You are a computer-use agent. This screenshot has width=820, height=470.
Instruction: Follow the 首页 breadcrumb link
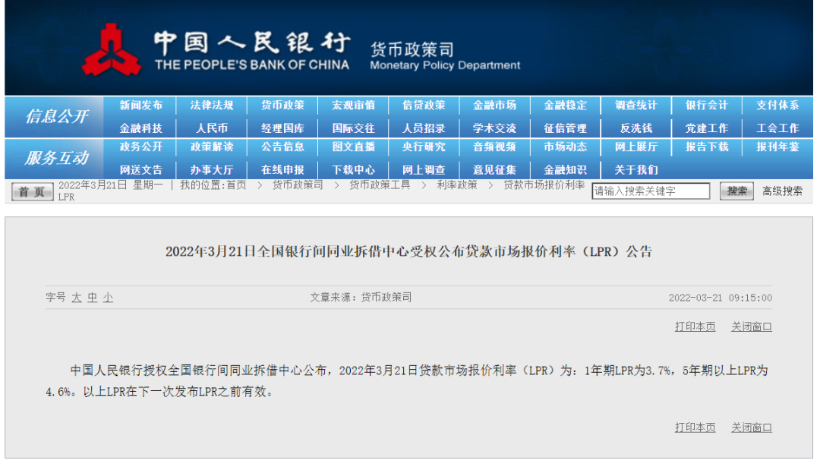(236, 185)
